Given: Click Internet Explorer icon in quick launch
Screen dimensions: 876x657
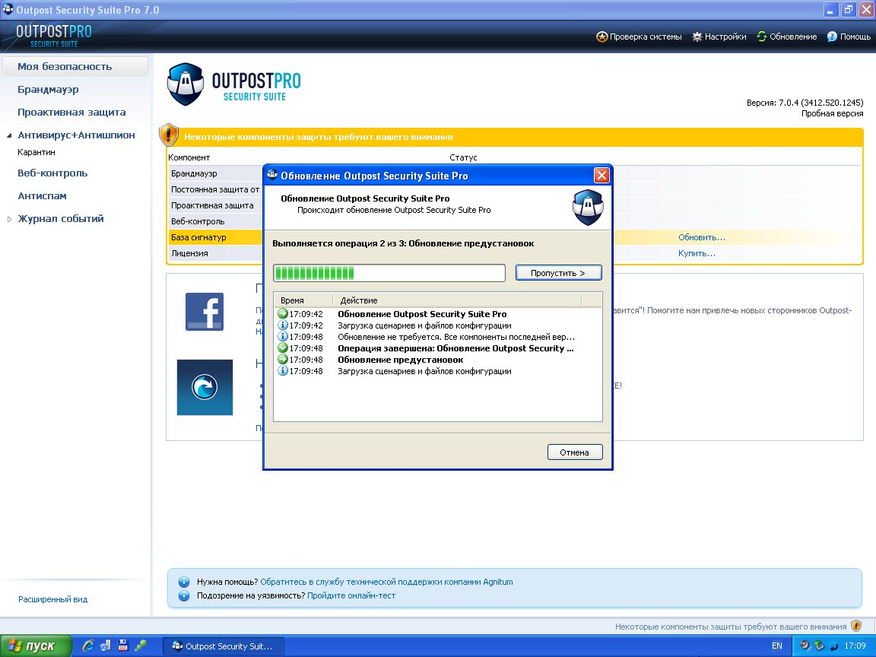Looking at the screenshot, I should pos(89,646).
